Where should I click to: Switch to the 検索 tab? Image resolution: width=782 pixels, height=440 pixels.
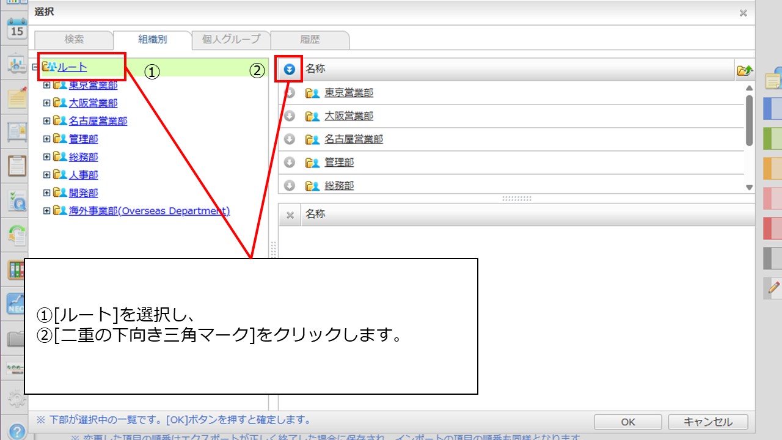point(74,40)
